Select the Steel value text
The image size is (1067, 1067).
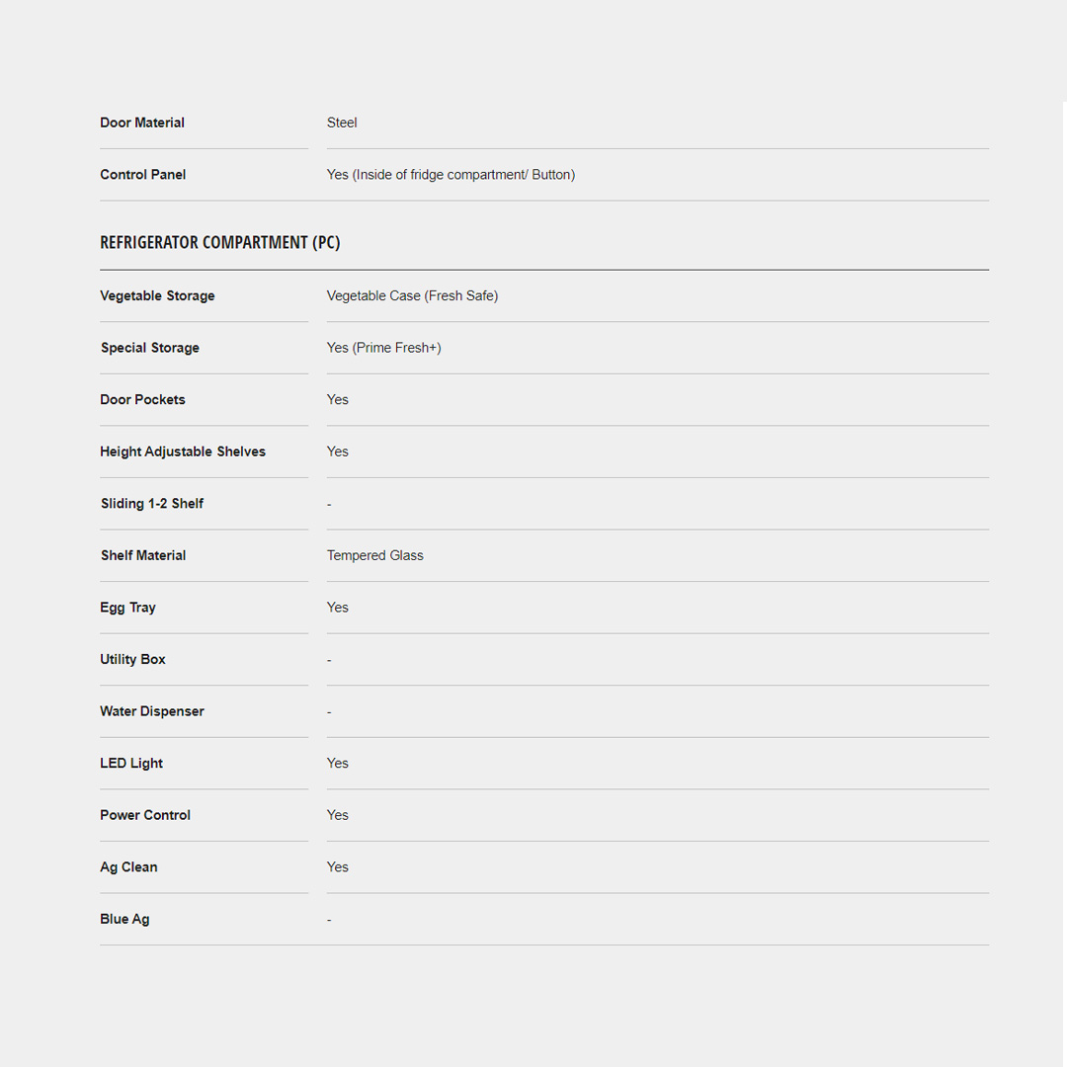[x=342, y=123]
